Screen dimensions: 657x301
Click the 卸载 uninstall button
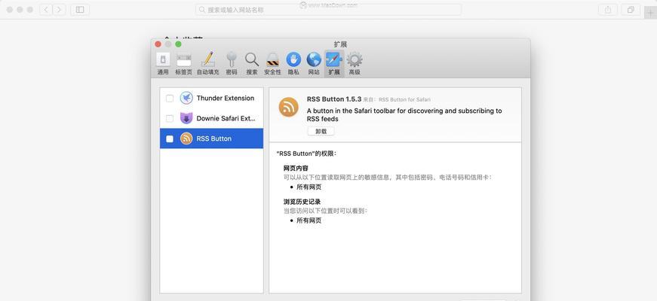(321, 131)
